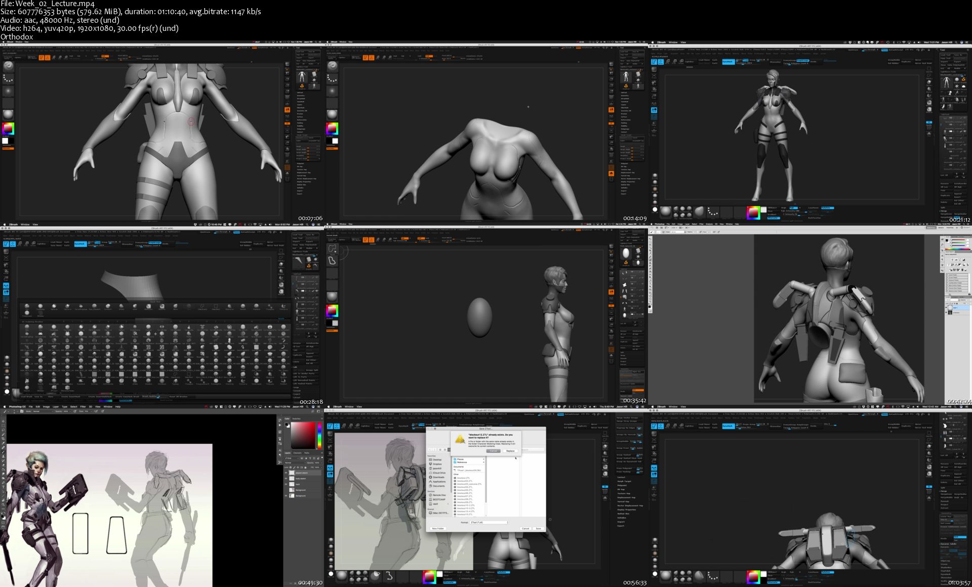The image size is (972, 587).
Task: Expand the Reference folder arrow in save dialog
Action: click(x=483, y=462)
